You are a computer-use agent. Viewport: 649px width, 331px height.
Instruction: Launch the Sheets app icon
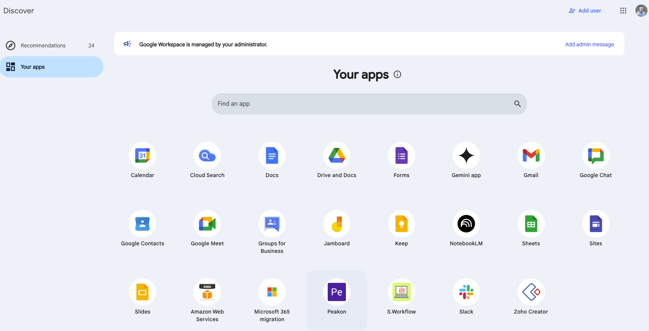pos(531,224)
